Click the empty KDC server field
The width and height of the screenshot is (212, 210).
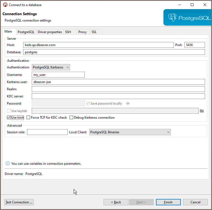[118, 96]
